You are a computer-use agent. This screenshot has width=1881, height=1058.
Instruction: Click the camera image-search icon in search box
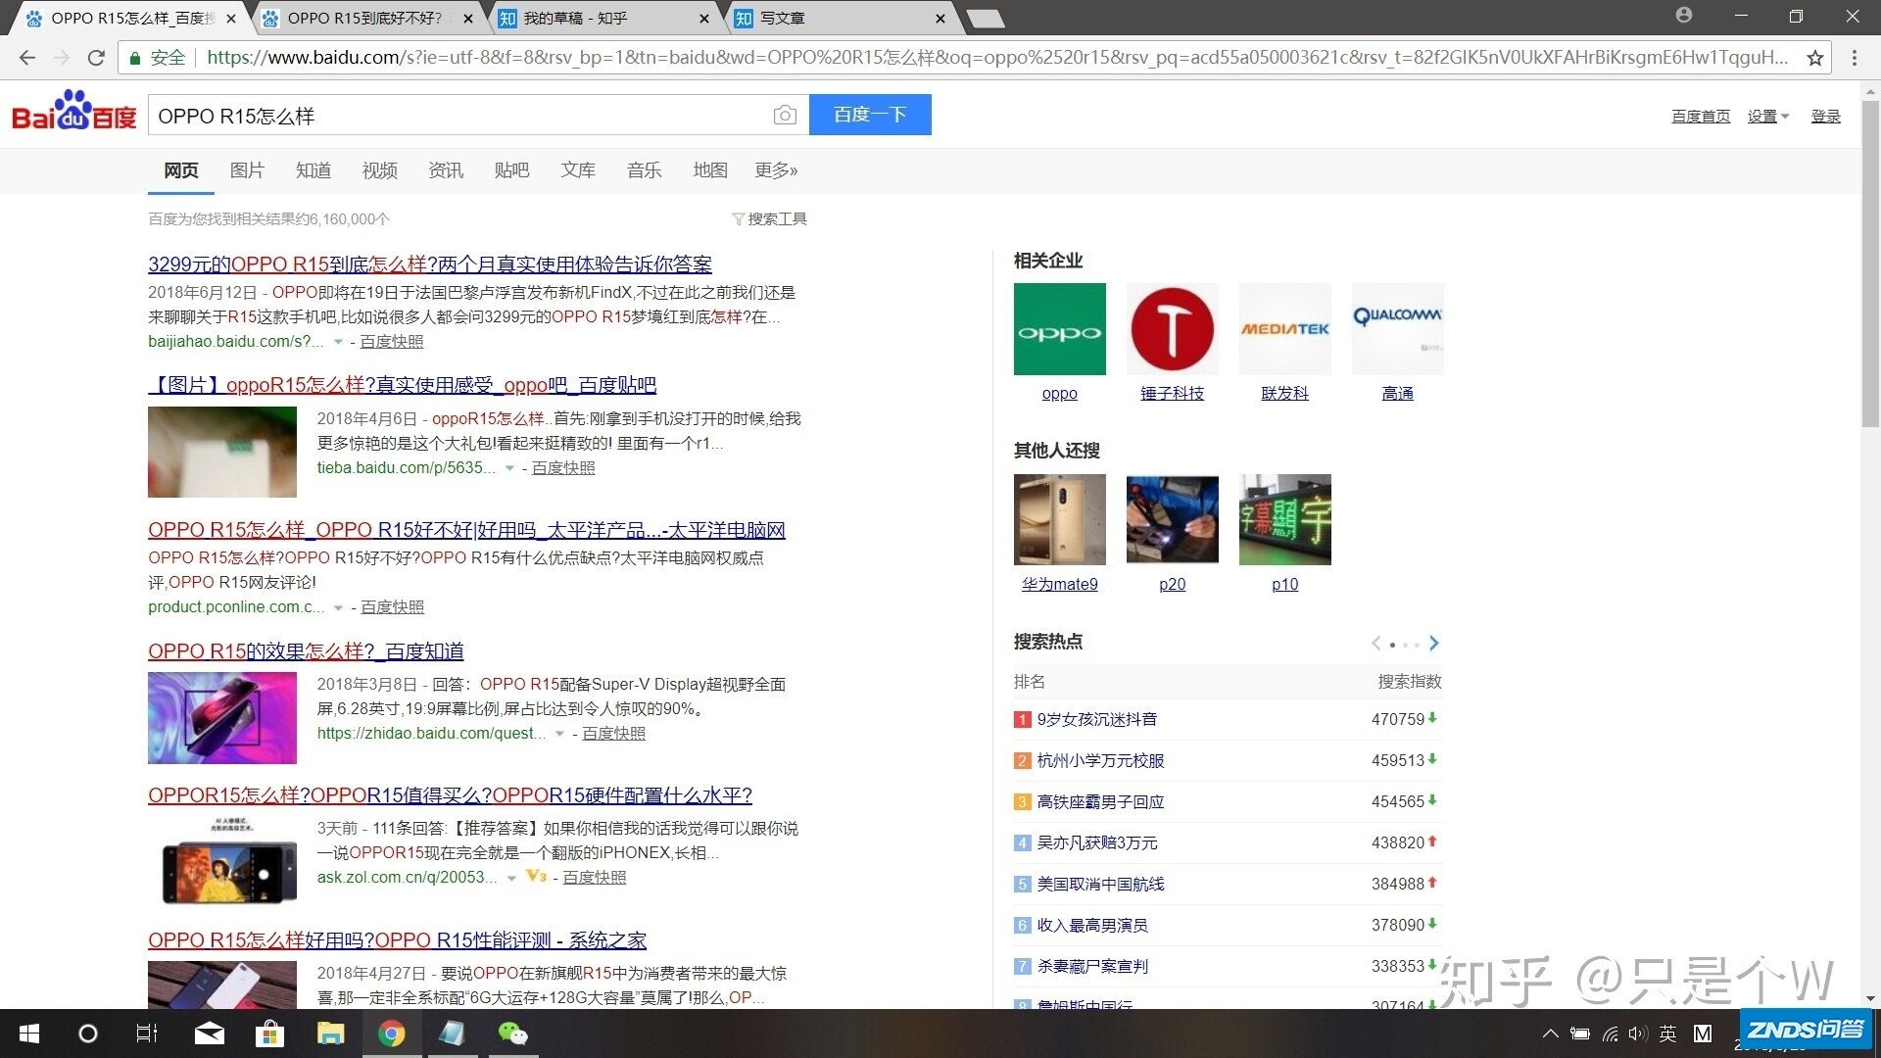(785, 116)
